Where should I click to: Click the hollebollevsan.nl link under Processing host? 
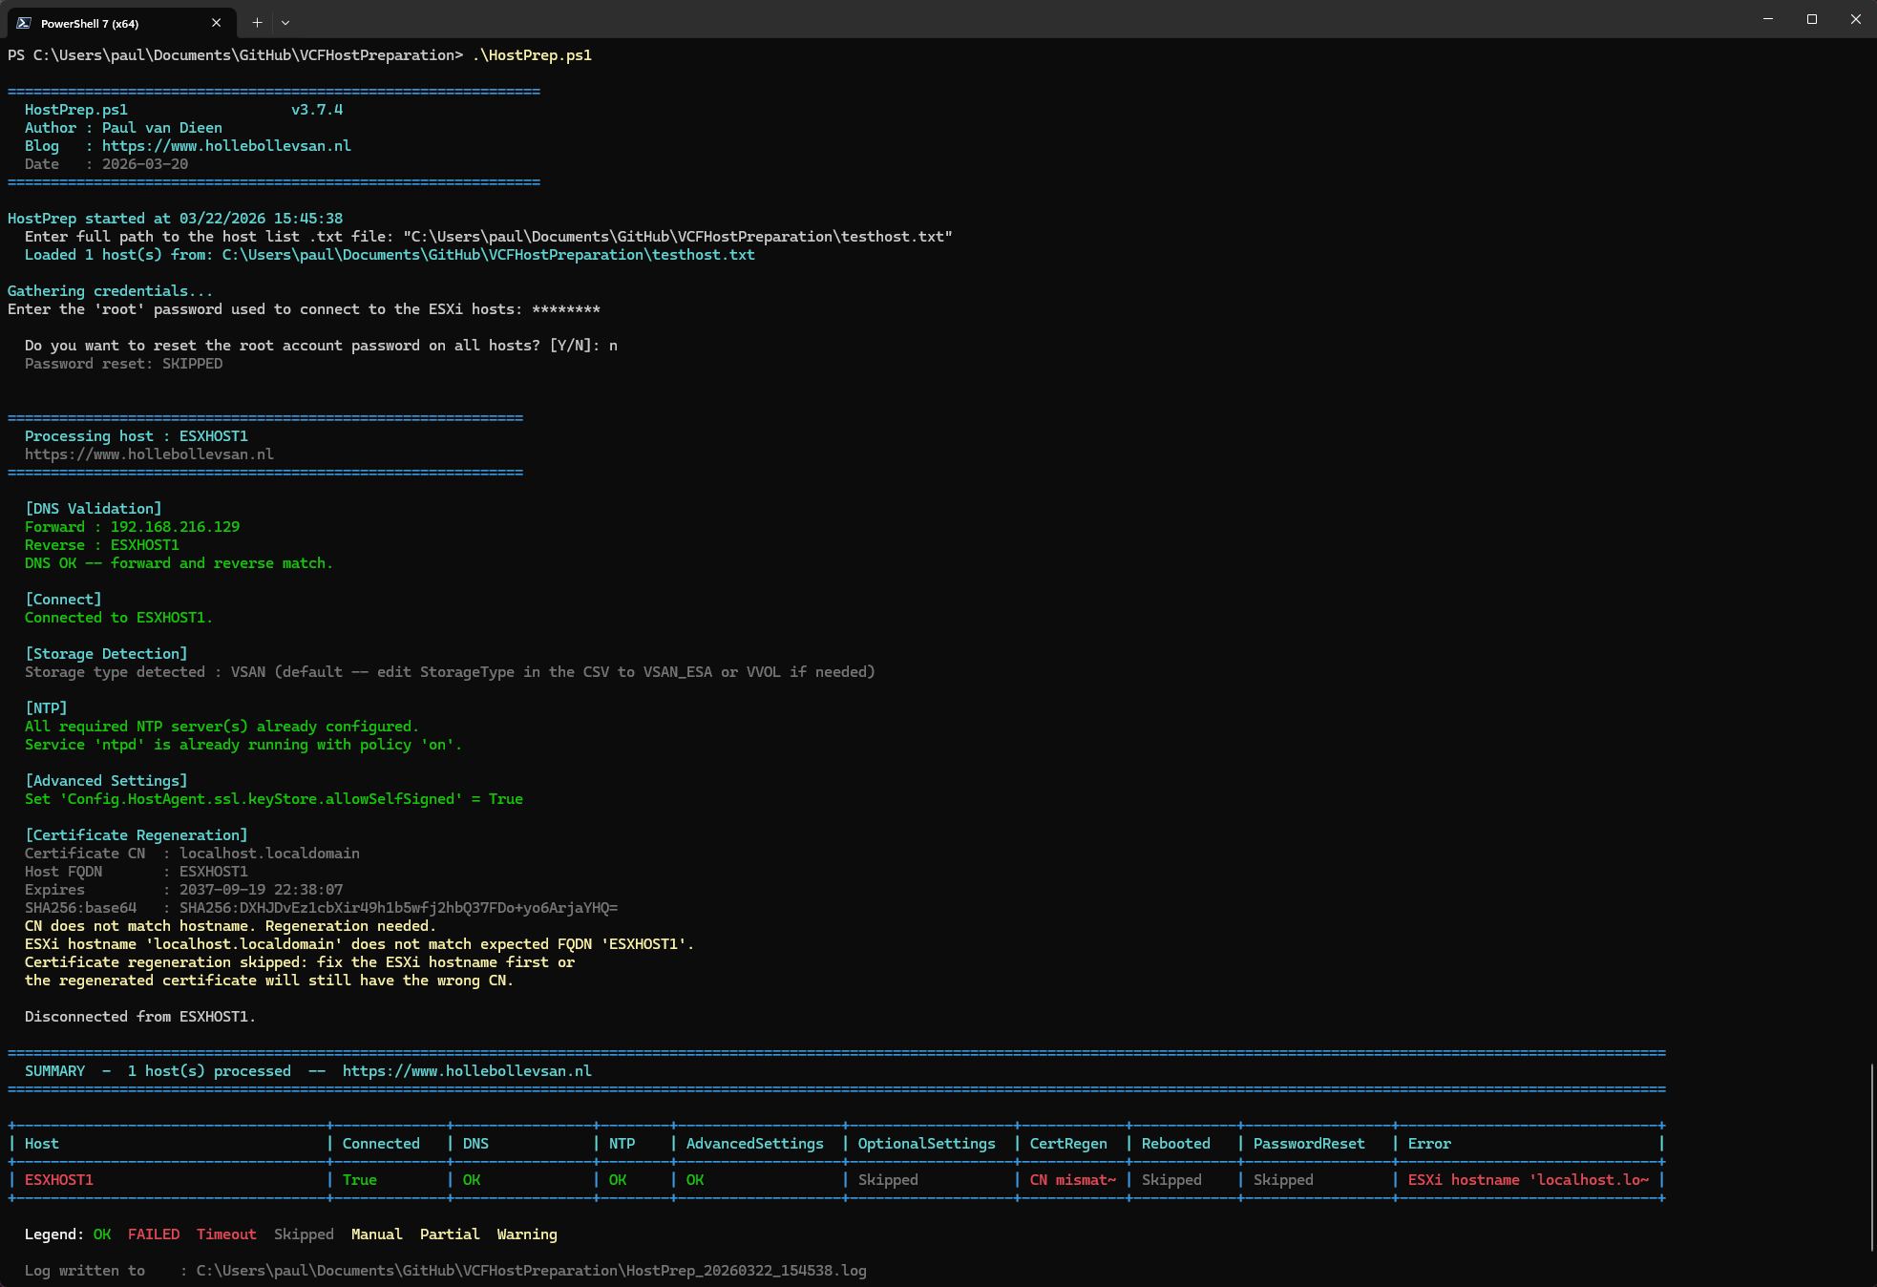[x=149, y=454]
